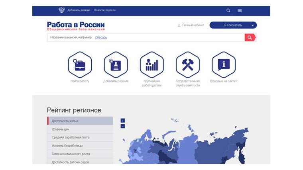Click the 'Слесарь' example link
The image size is (303, 170).
pos(101,37)
